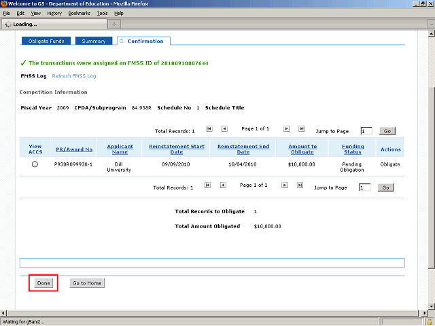Go to first page in top pager
This screenshot has width=435, height=326.
(209, 128)
